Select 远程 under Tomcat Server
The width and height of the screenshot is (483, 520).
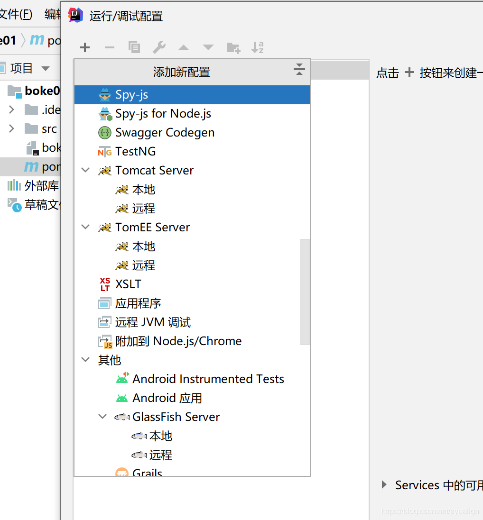coord(192,209)
